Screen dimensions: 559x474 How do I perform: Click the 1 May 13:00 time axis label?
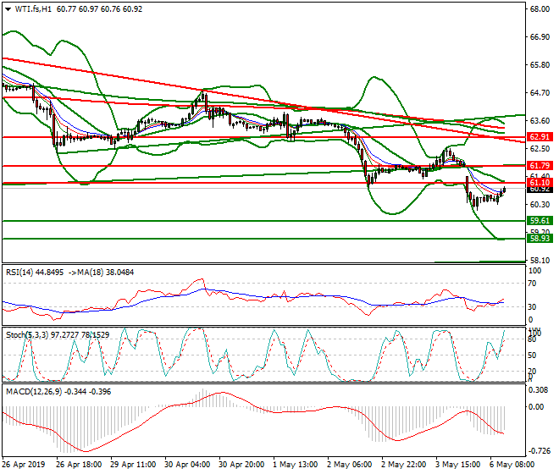[296, 465]
